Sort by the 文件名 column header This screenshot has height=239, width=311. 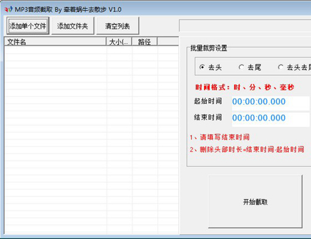click(x=55, y=42)
